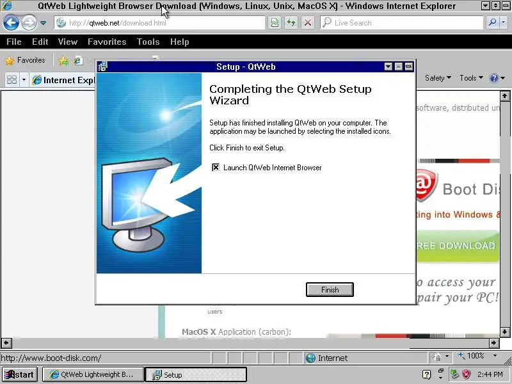The image size is (512, 384).
Task: Click Internet Explorer Forward arrow button
Action: pyautogui.click(x=29, y=23)
